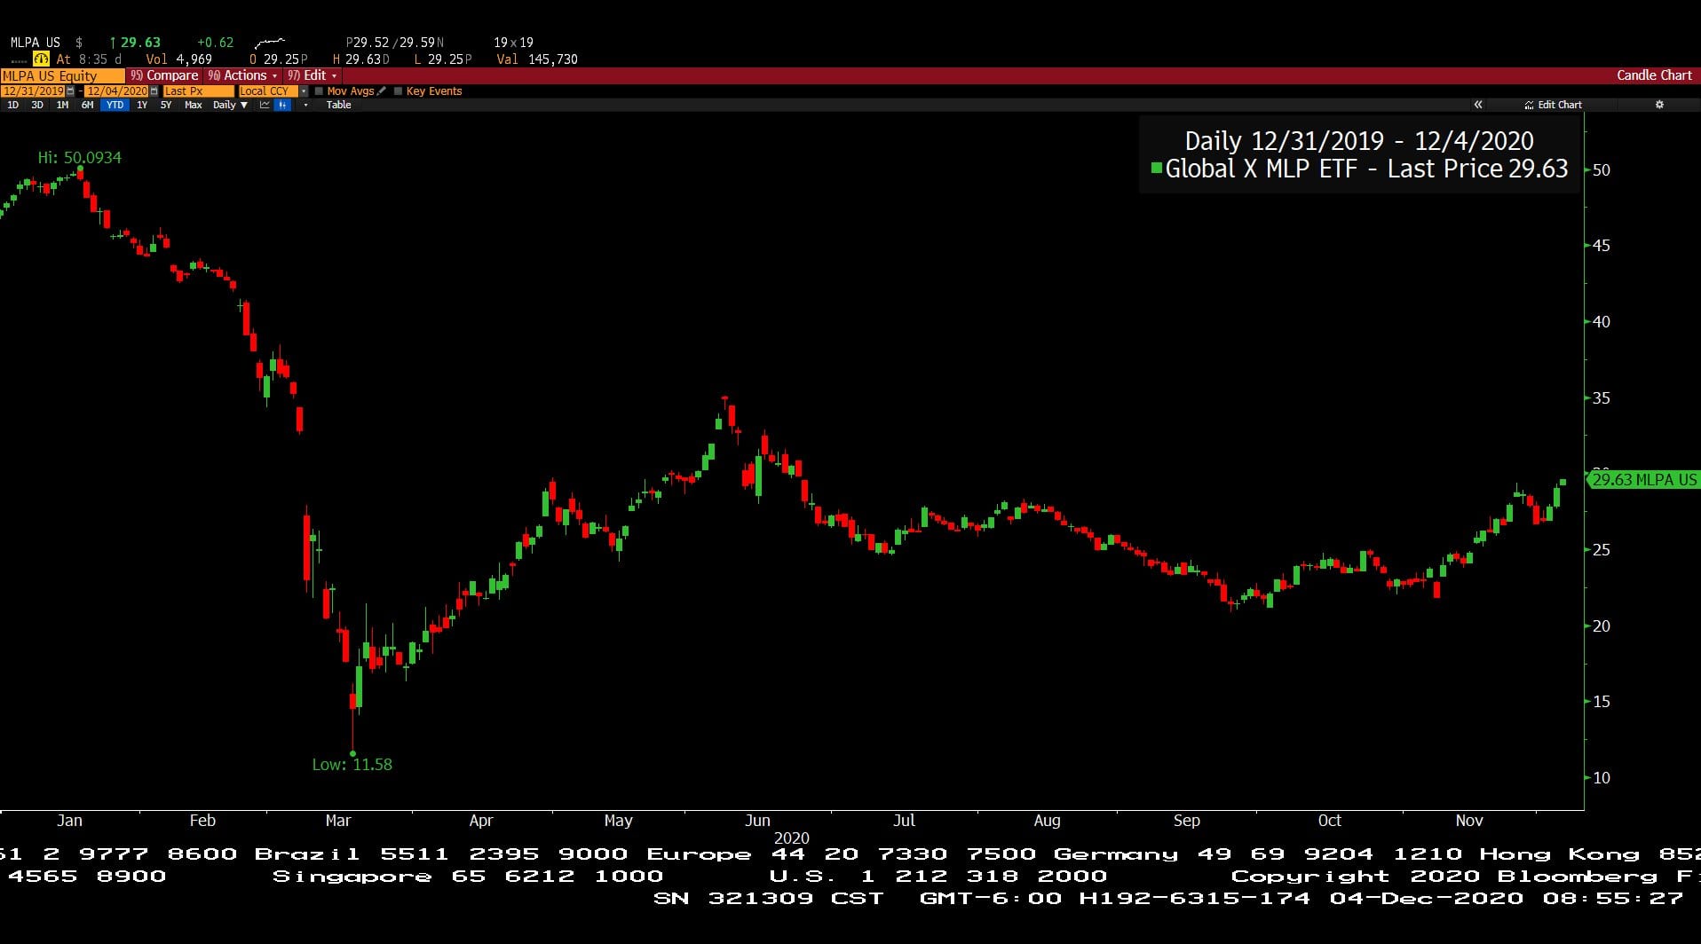Click the pencil icon beside Mov Avgs
The image size is (1701, 944).
click(x=382, y=90)
